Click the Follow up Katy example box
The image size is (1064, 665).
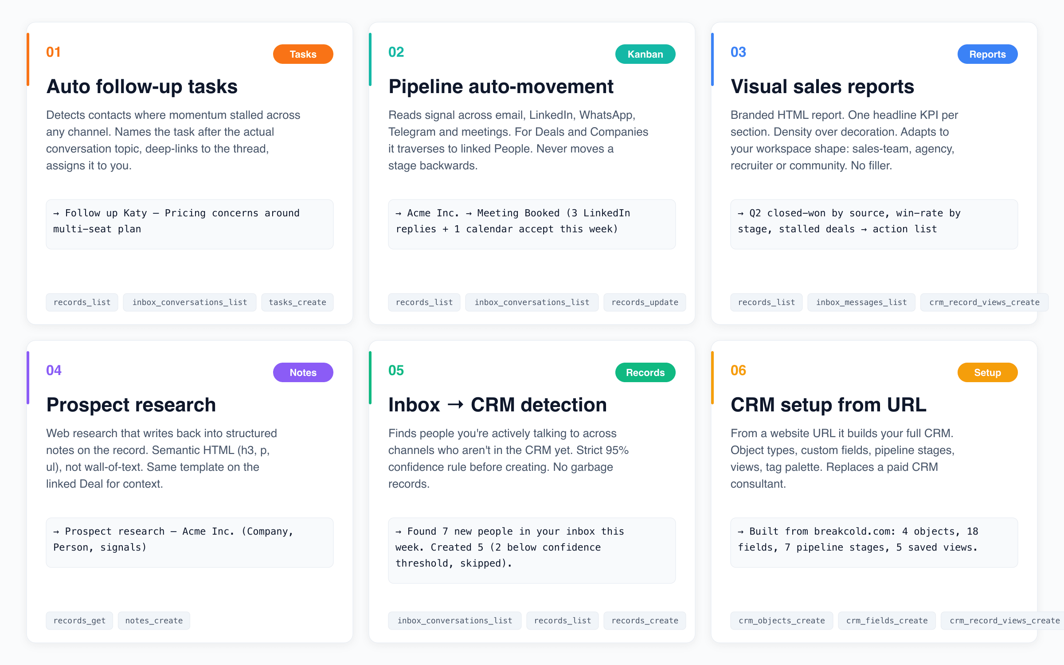coord(190,224)
